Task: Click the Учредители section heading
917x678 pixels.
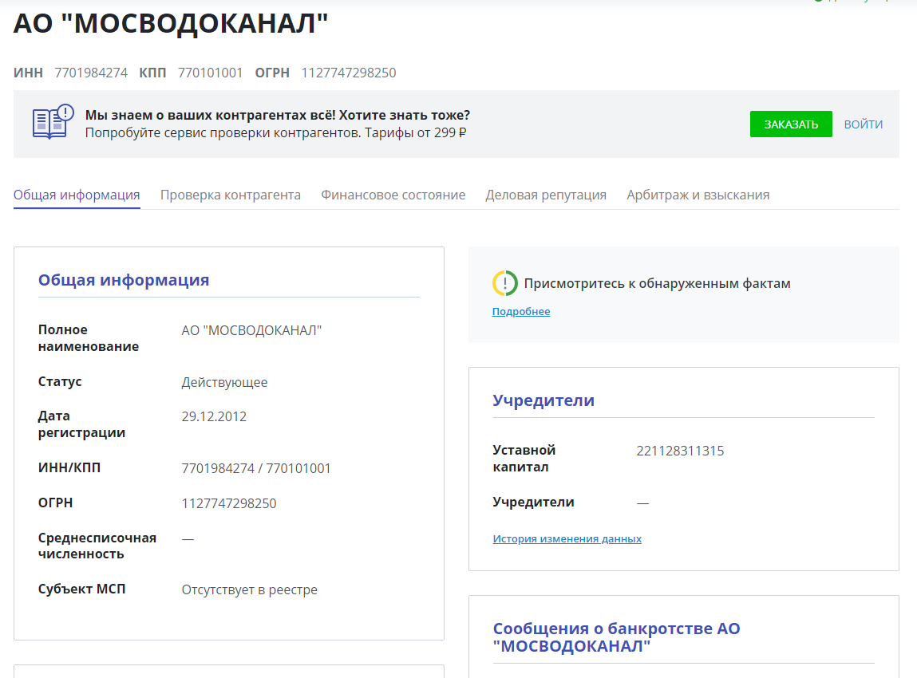Action: [543, 400]
